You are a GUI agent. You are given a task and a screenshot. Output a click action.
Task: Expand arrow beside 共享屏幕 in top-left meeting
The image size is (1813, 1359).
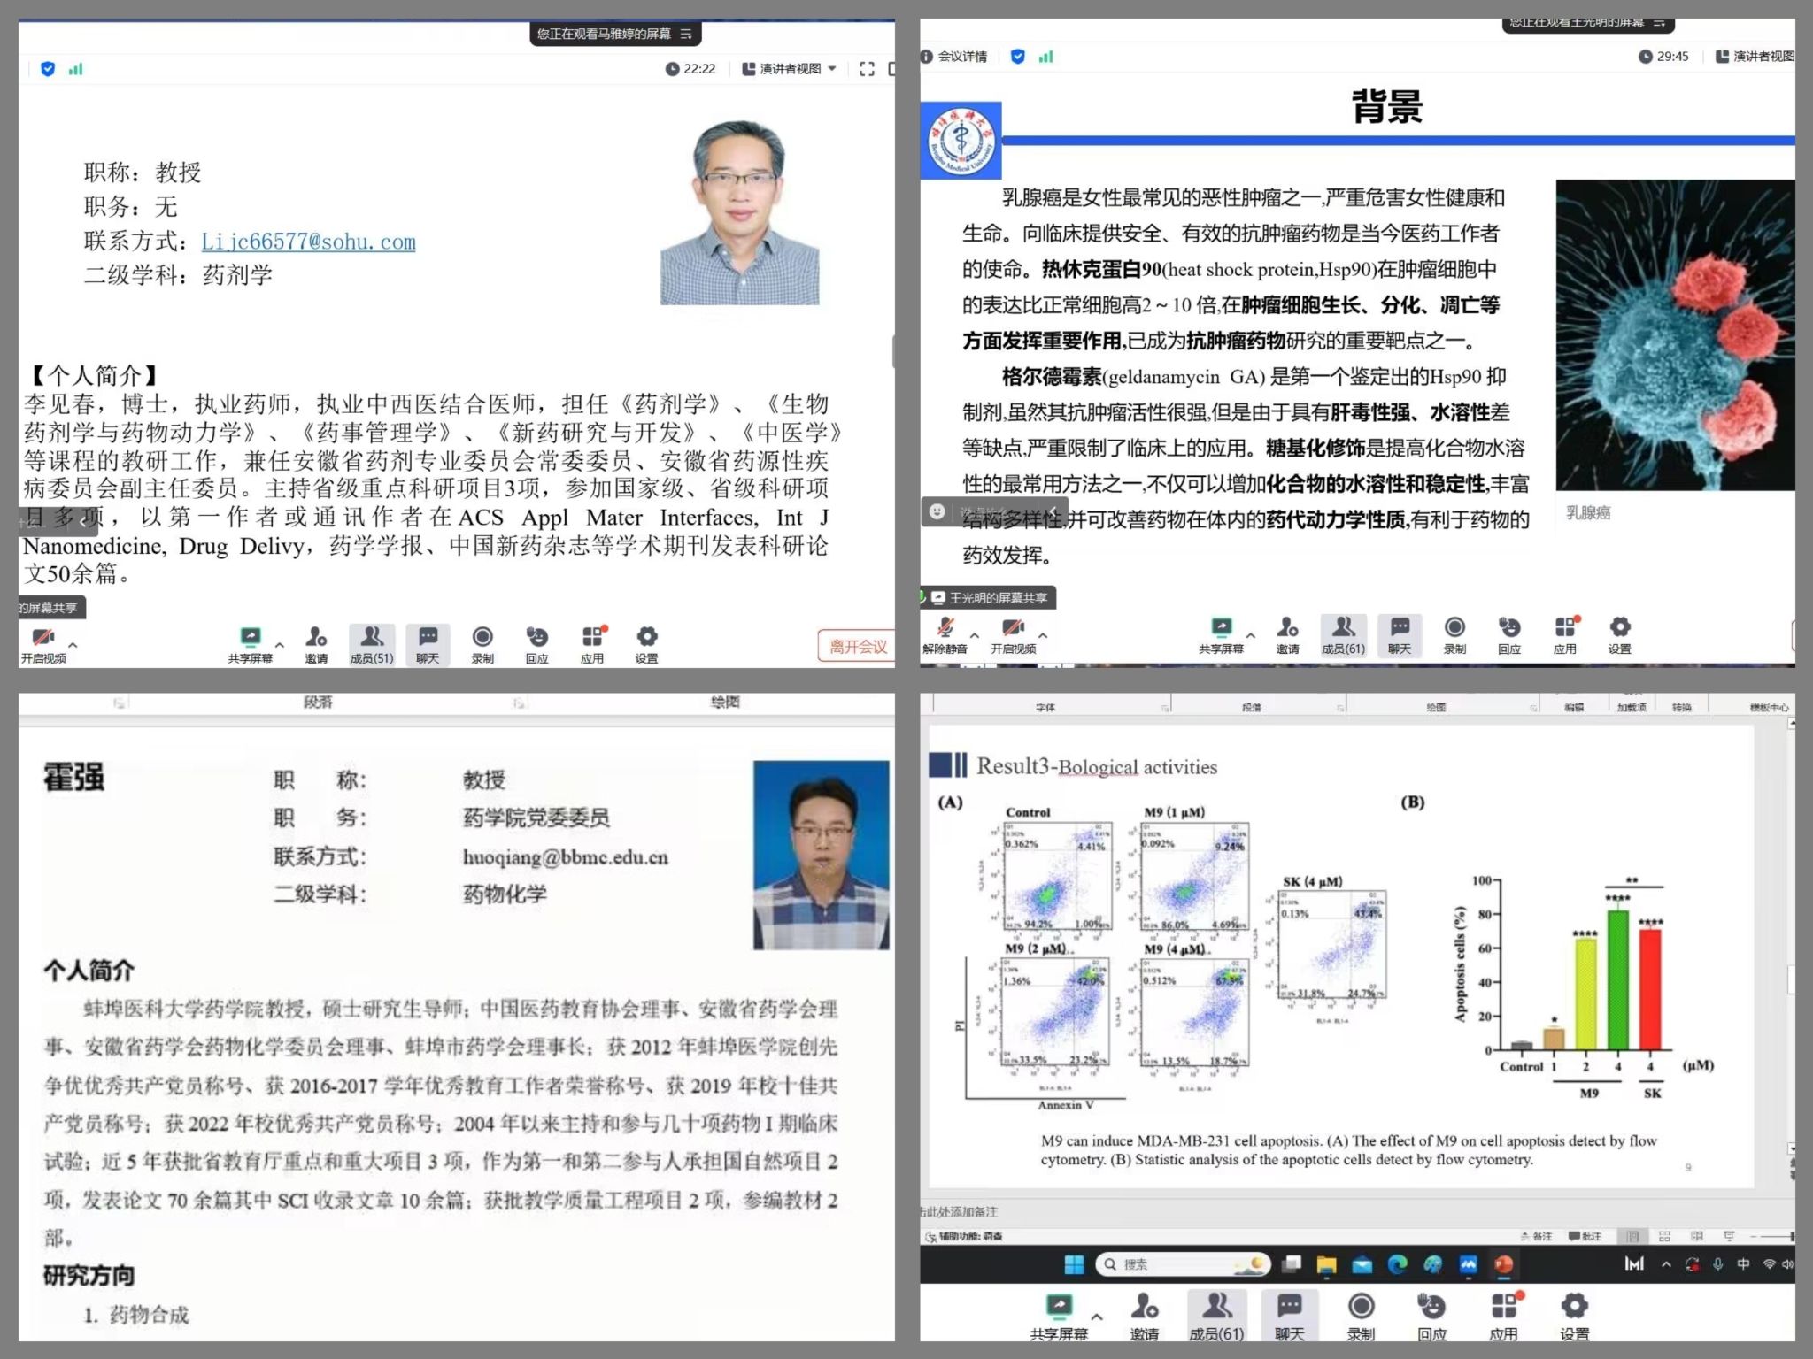tap(280, 644)
